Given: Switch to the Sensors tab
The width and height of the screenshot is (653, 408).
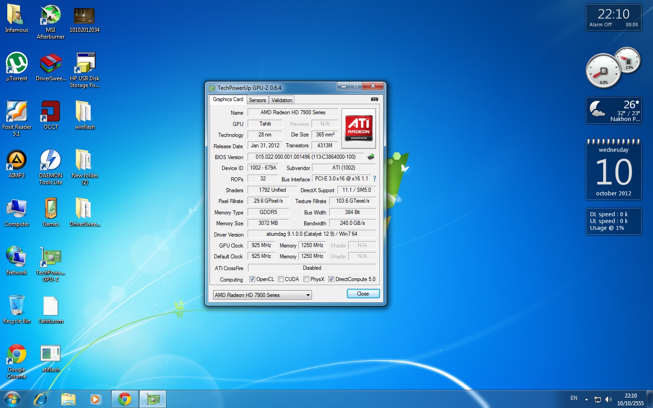Looking at the screenshot, I should 258,100.
